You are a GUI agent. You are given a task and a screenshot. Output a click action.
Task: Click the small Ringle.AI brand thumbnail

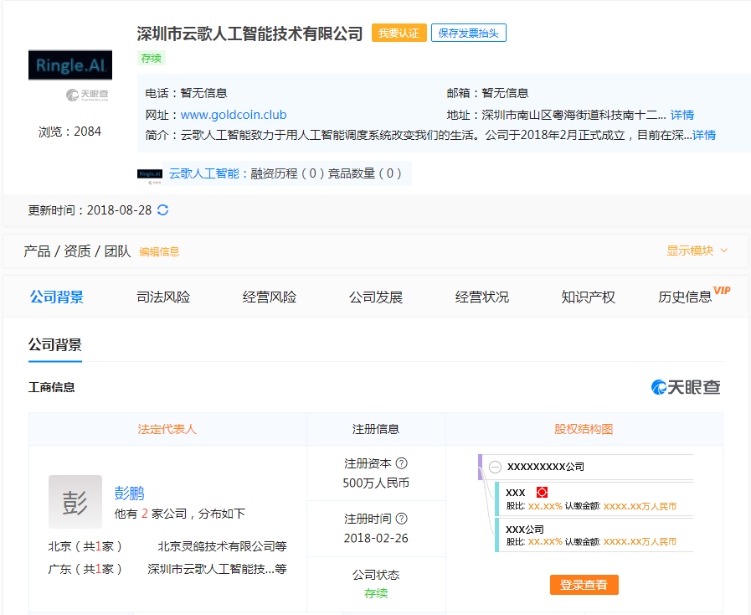coord(150,173)
